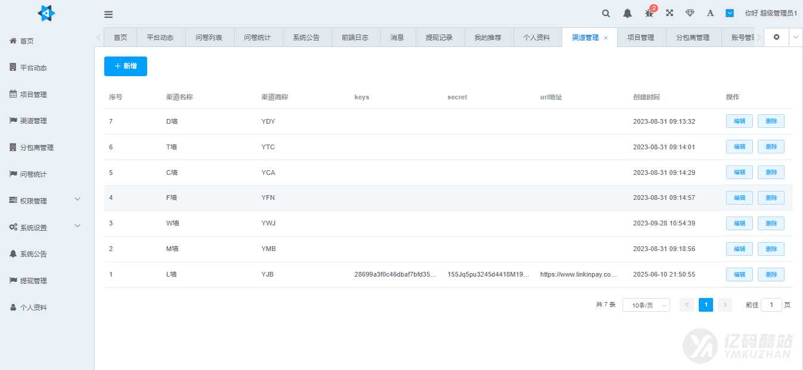The image size is (803, 370).
Task: Click the bug icon with badge 2
Action: click(x=649, y=12)
